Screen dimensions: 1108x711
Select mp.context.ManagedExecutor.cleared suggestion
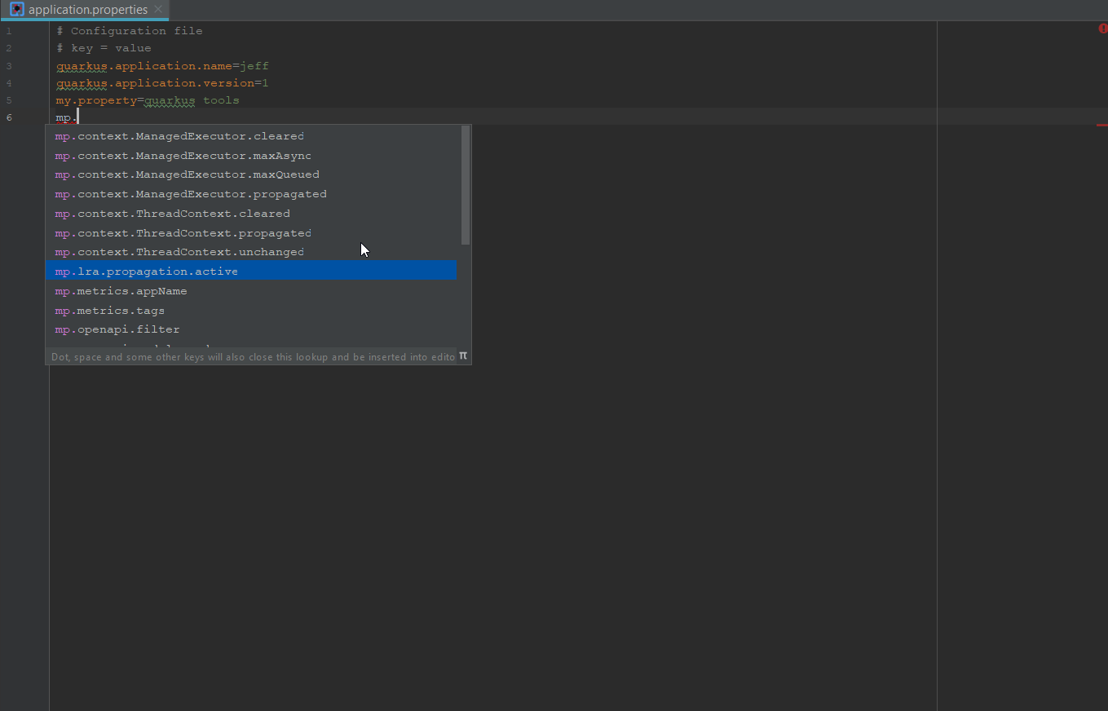tap(179, 135)
